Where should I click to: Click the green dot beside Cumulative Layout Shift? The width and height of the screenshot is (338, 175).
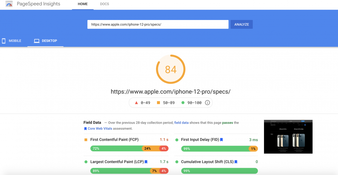177,162
